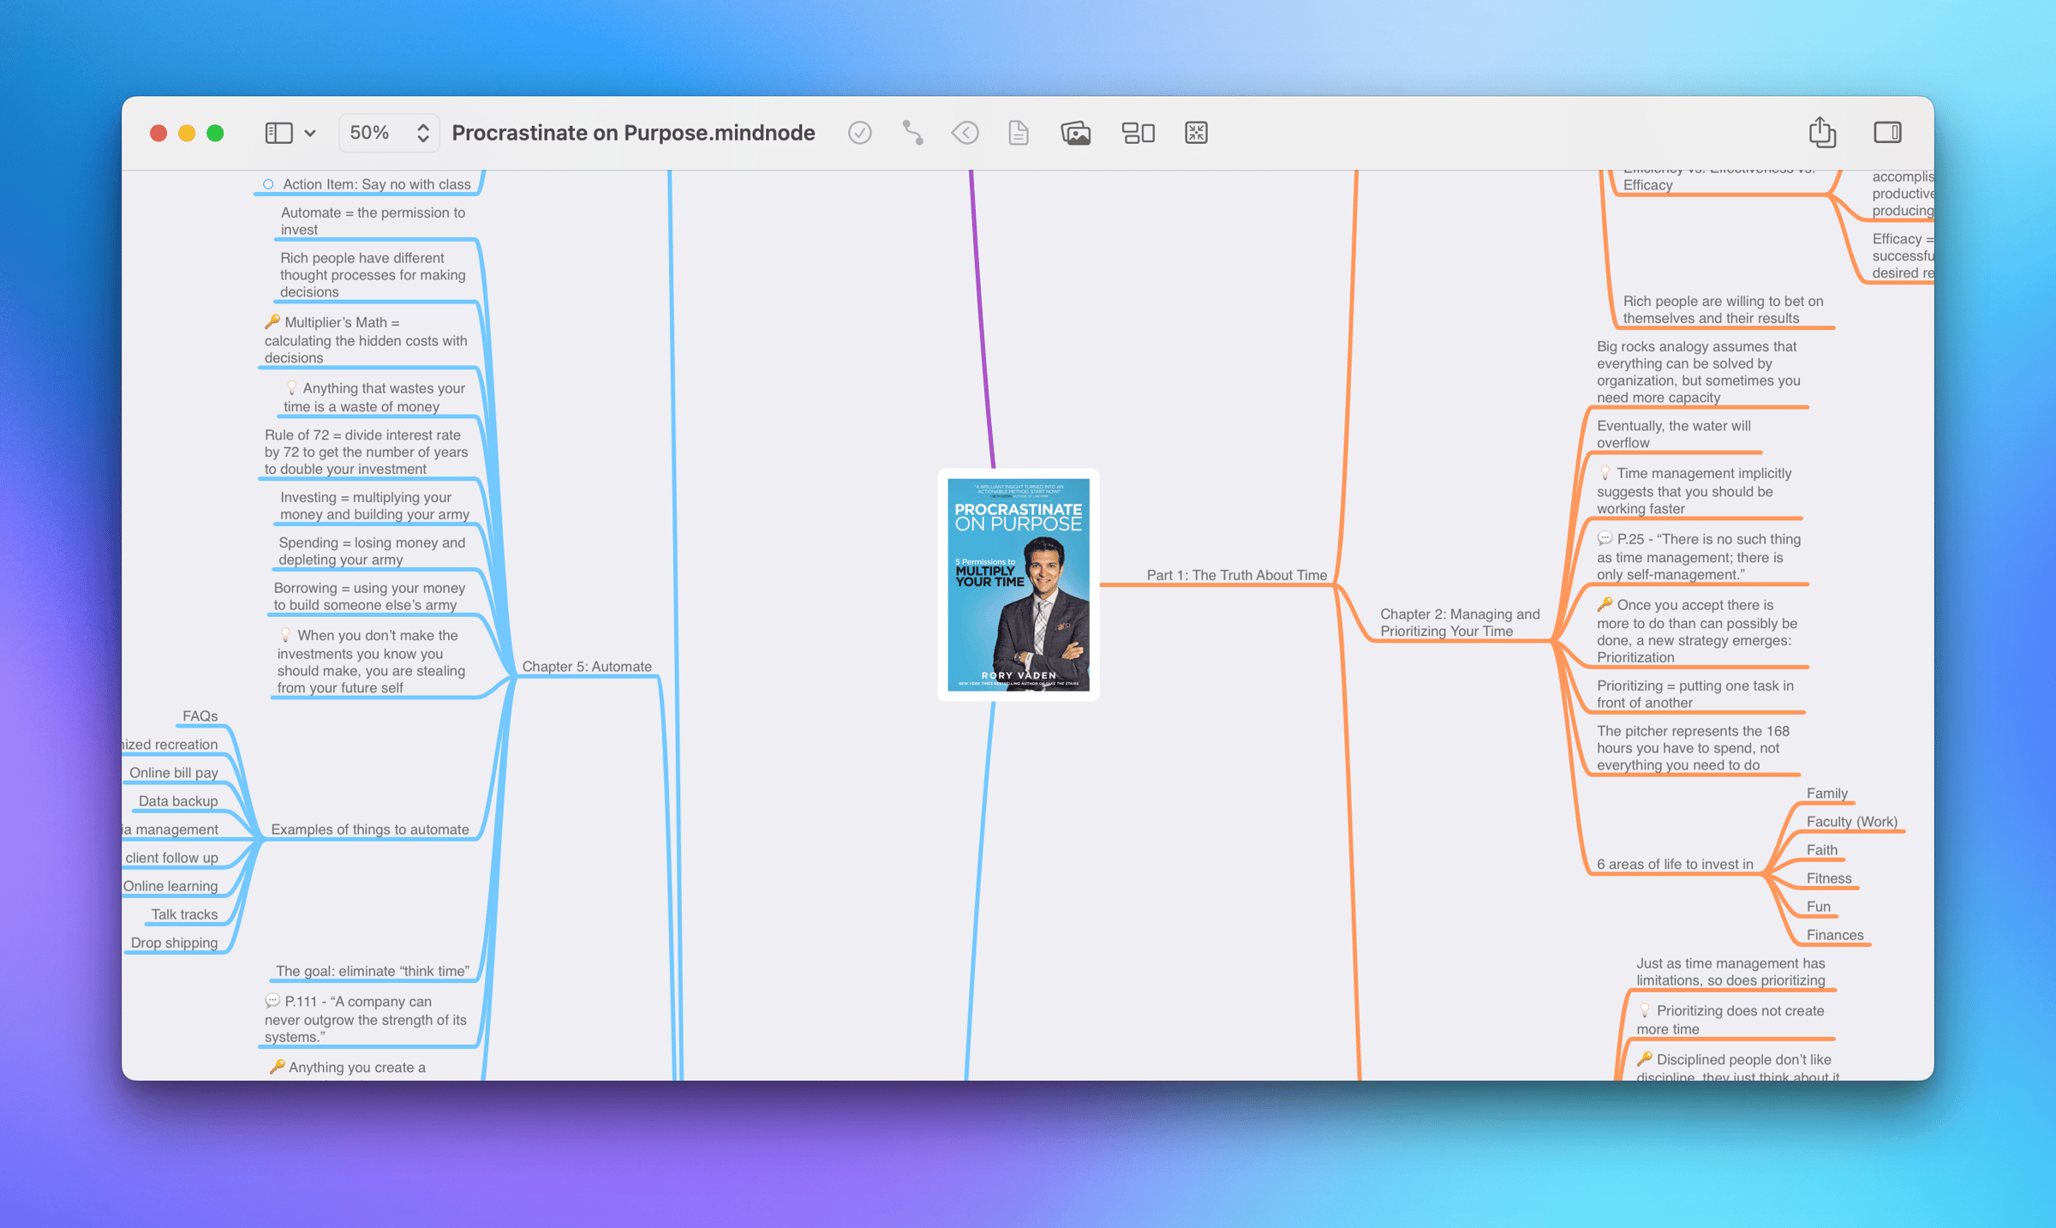Viewport: 2056px width, 1228px height.
Task: Select the client follow up node
Action: [171, 858]
